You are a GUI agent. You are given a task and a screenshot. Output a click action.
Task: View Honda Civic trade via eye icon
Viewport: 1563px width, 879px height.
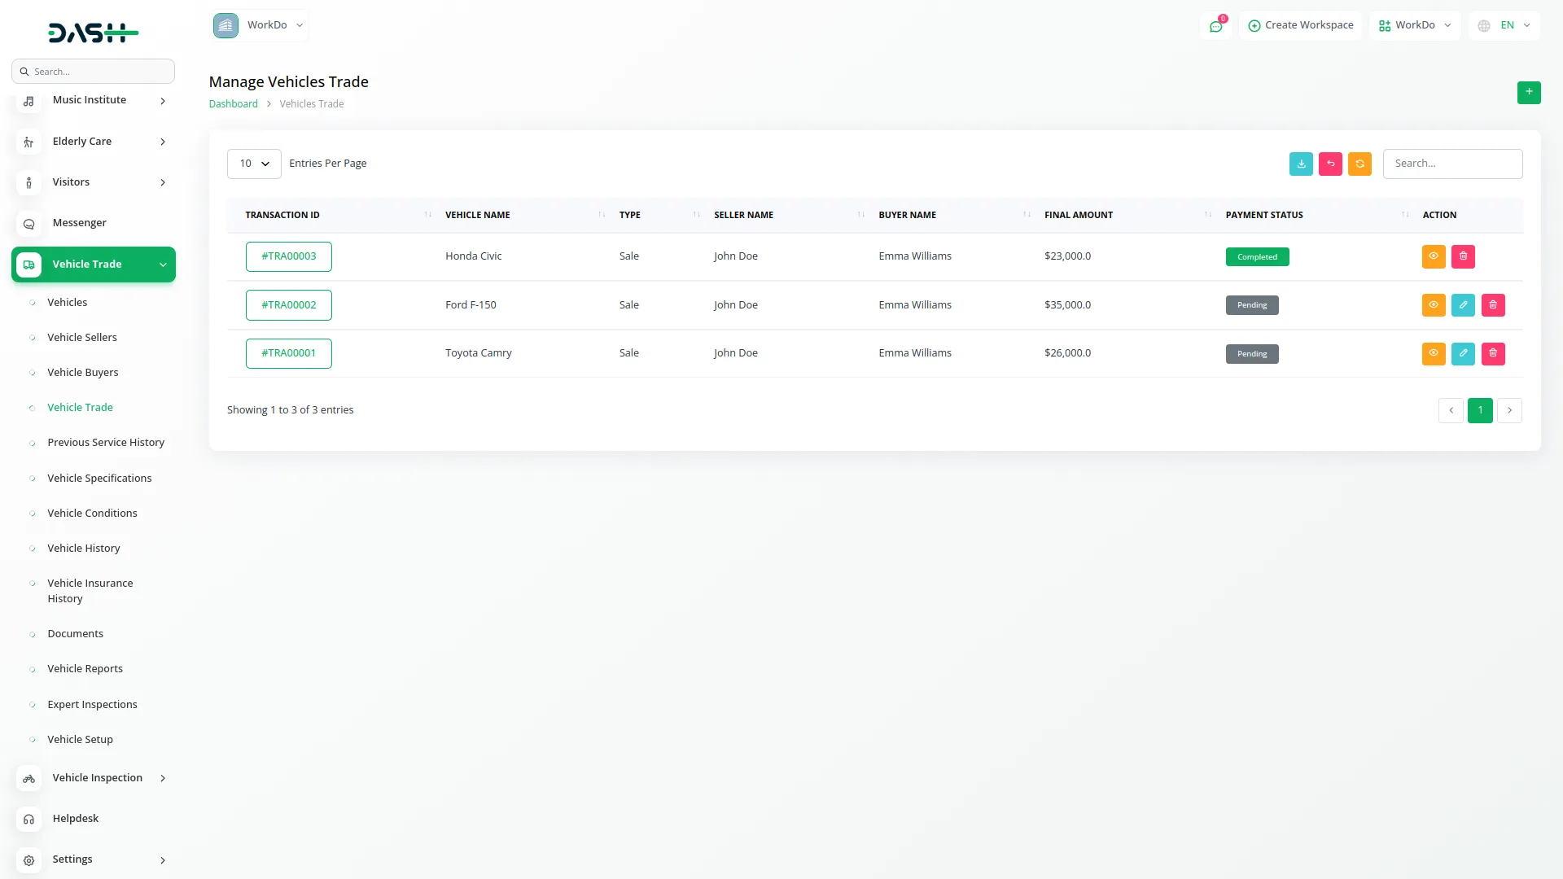click(x=1433, y=256)
